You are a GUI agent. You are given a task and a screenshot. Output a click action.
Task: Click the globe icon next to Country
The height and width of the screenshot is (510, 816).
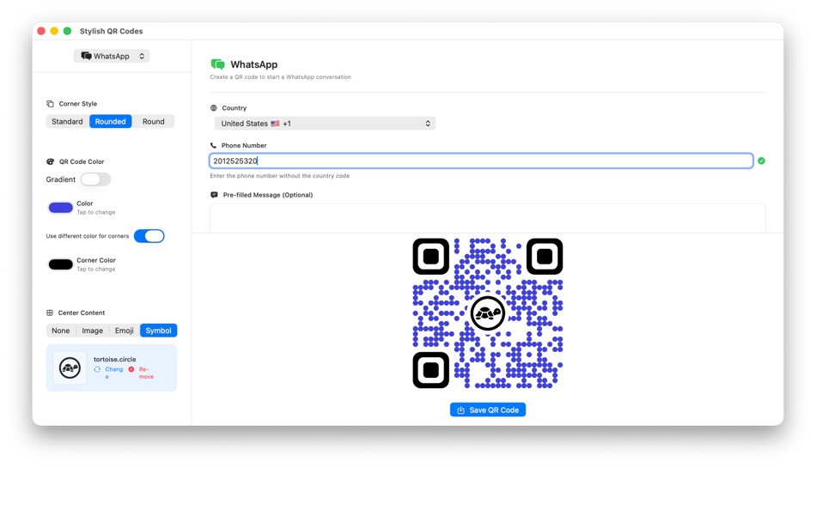tap(215, 107)
